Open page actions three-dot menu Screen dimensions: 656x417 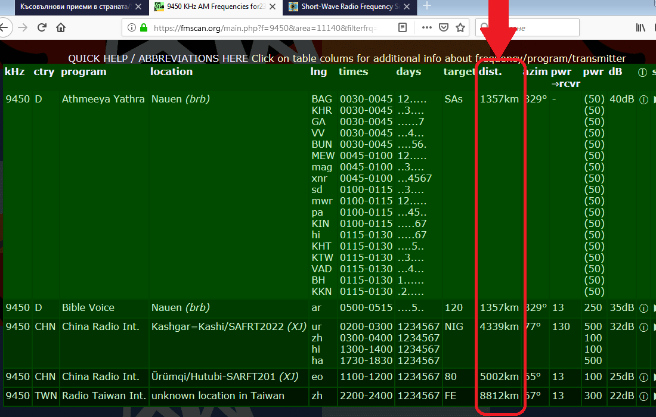[427, 27]
